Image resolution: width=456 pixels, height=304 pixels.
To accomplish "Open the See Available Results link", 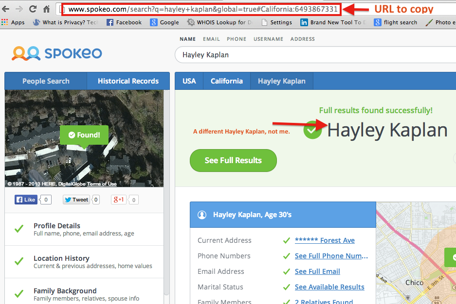I will (329, 287).
